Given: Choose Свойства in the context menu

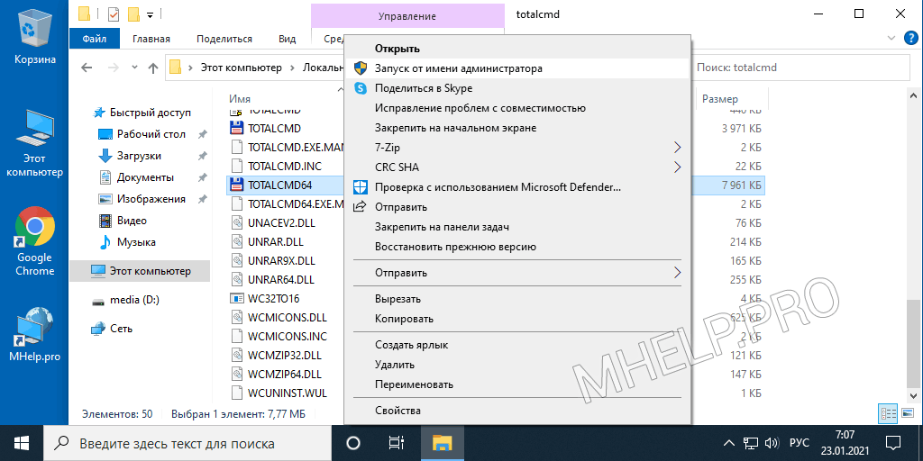Looking at the screenshot, I should click(516, 411).
